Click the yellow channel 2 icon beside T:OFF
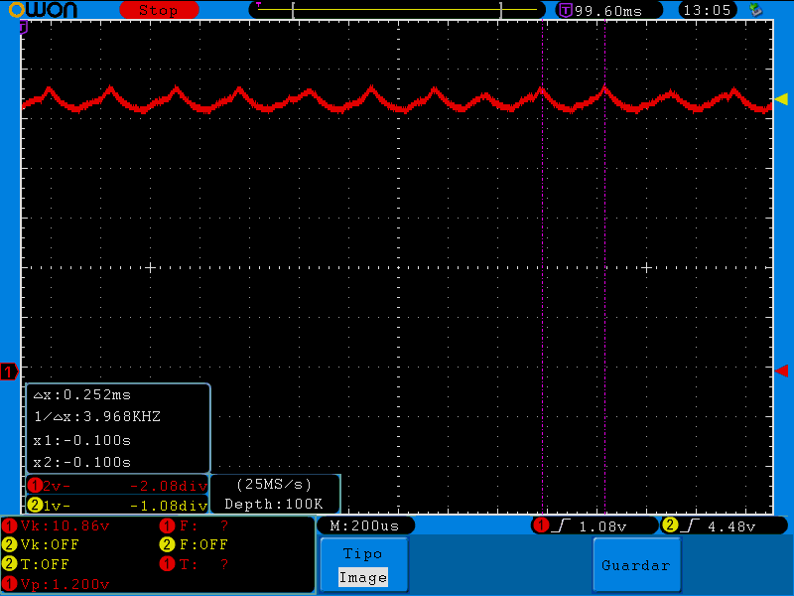 click(x=10, y=564)
